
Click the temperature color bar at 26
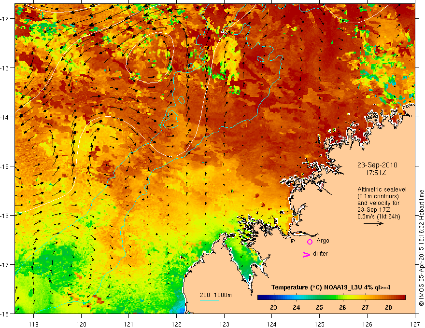(342, 298)
